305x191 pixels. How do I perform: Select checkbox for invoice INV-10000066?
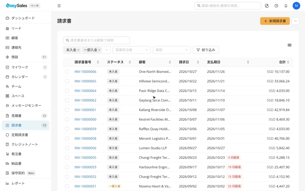tap(67, 72)
